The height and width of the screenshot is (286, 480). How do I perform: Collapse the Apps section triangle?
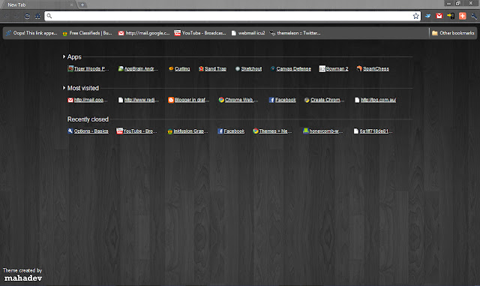[64, 57]
